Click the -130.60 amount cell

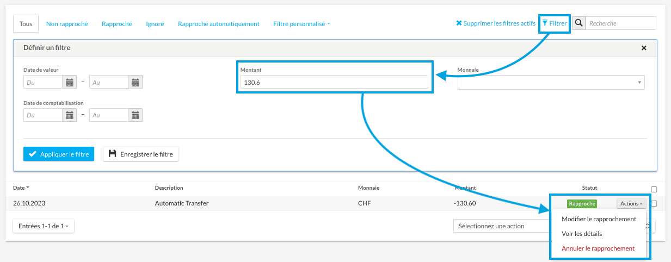click(x=465, y=204)
